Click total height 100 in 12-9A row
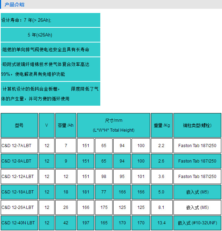Viewport: 222px width, 231px height. pos(141,161)
